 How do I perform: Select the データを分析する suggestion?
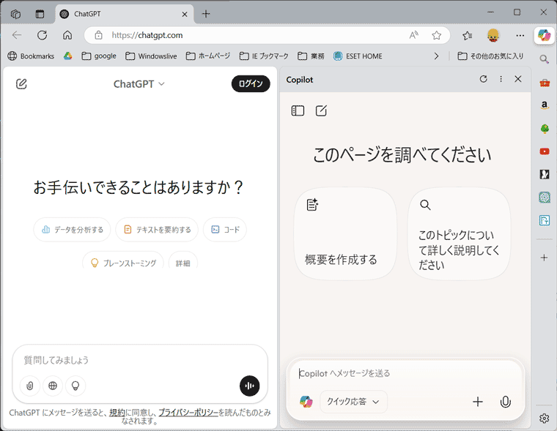(72, 230)
